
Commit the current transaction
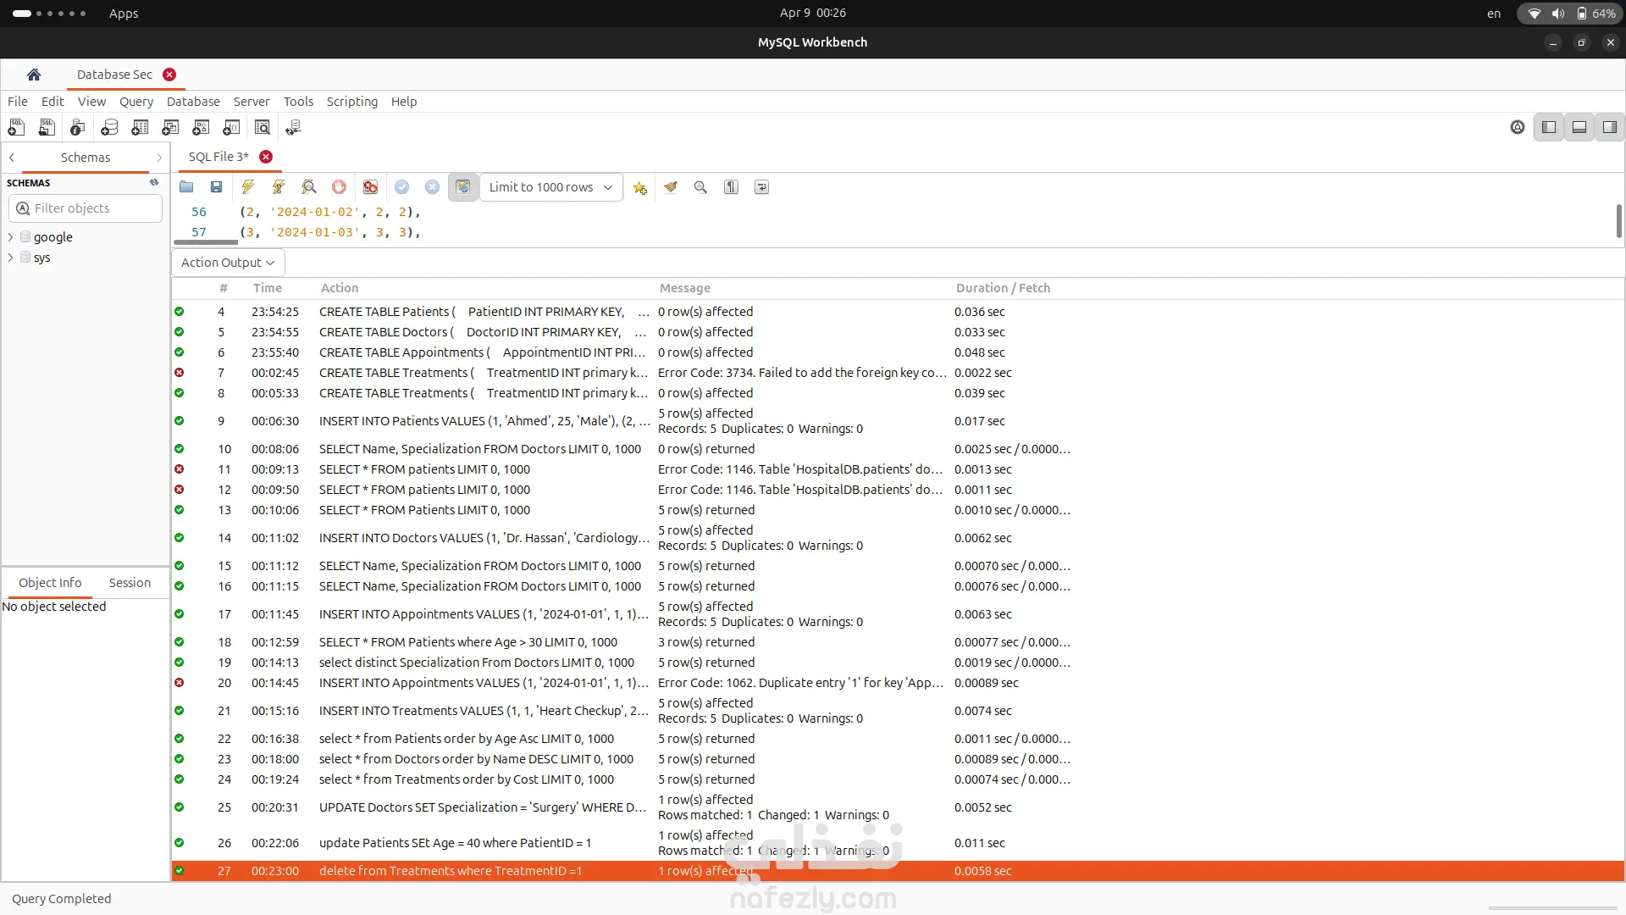click(x=401, y=187)
